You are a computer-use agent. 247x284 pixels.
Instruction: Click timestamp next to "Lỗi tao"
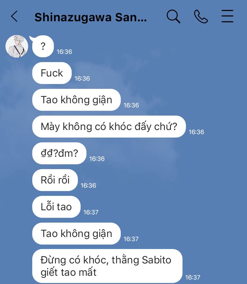click(x=91, y=212)
